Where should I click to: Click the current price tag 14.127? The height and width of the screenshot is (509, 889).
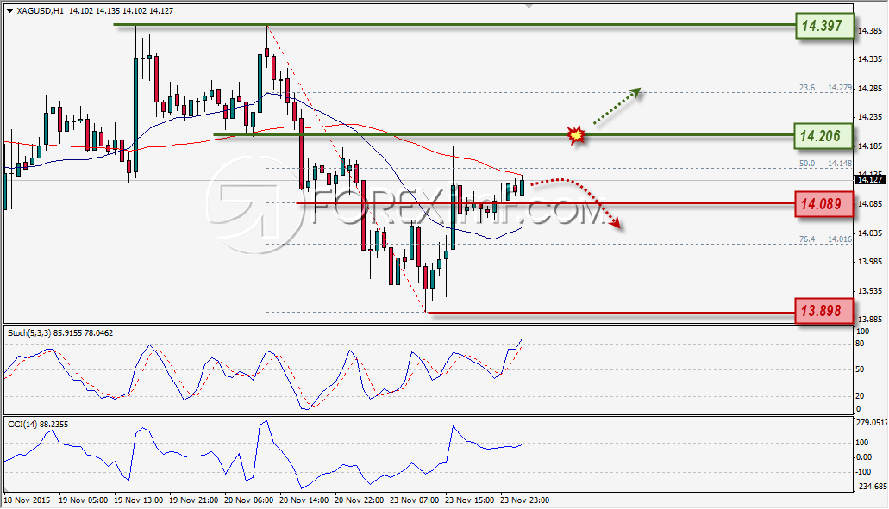click(x=870, y=180)
